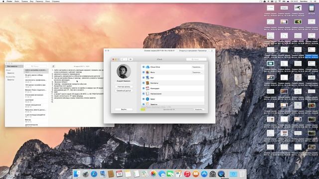
Task: Launch QuickTime Player from the Dock
Action: tap(221, 174)
